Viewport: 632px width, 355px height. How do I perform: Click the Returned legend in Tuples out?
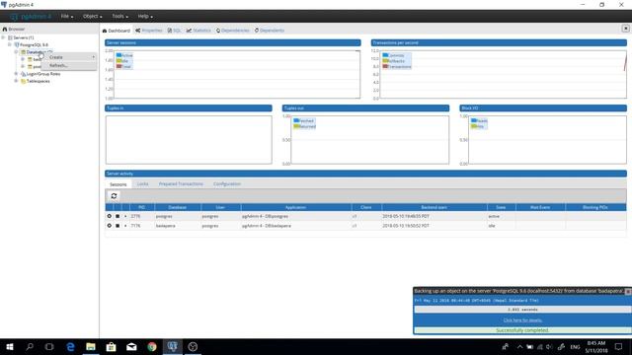click(305, 126)
